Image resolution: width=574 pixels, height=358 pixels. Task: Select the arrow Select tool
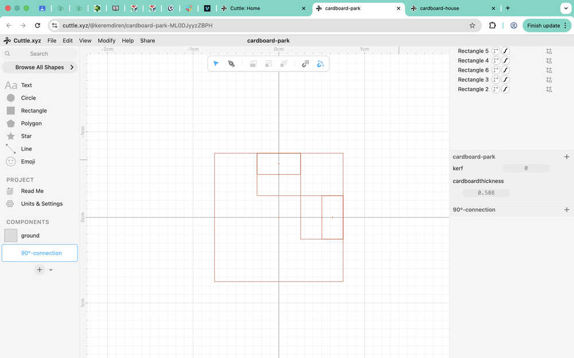click(216, 64)
